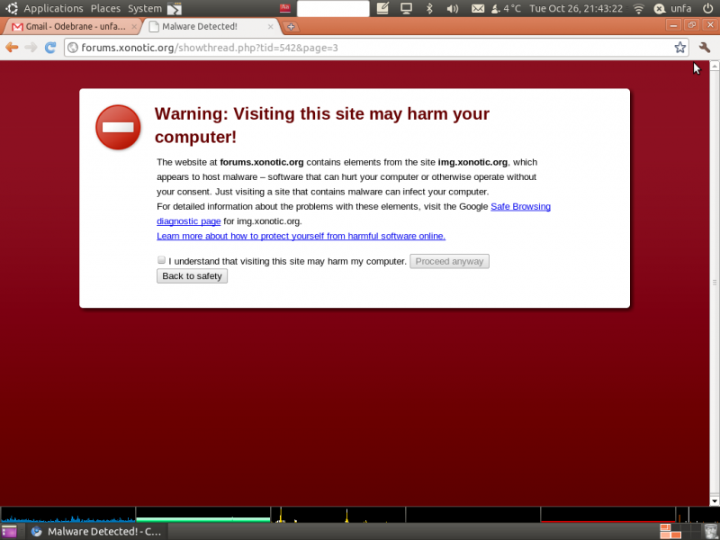Click the Proceed anyway button
The width and height of the screenshot is (720, 540).
point(449,261)
